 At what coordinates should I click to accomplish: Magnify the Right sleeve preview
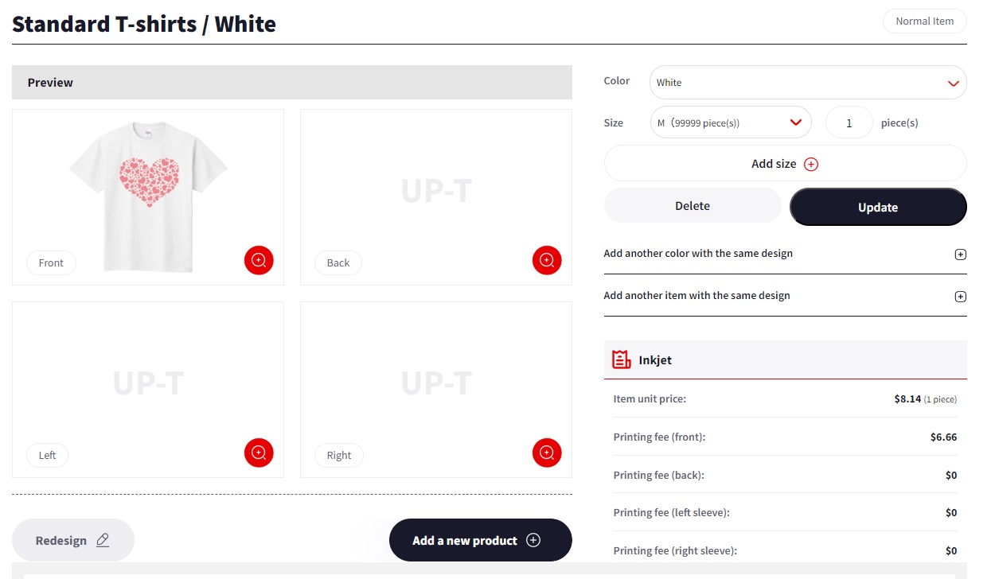click(547, 453)
